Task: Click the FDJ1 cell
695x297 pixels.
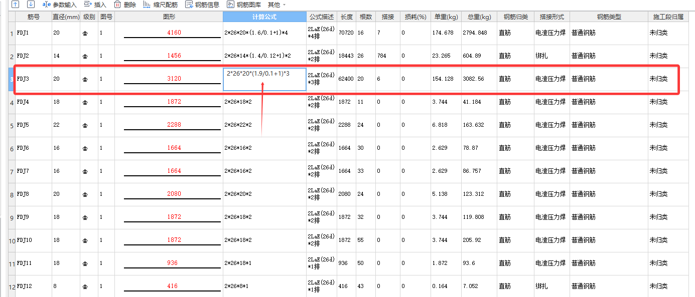Action: 34,33
